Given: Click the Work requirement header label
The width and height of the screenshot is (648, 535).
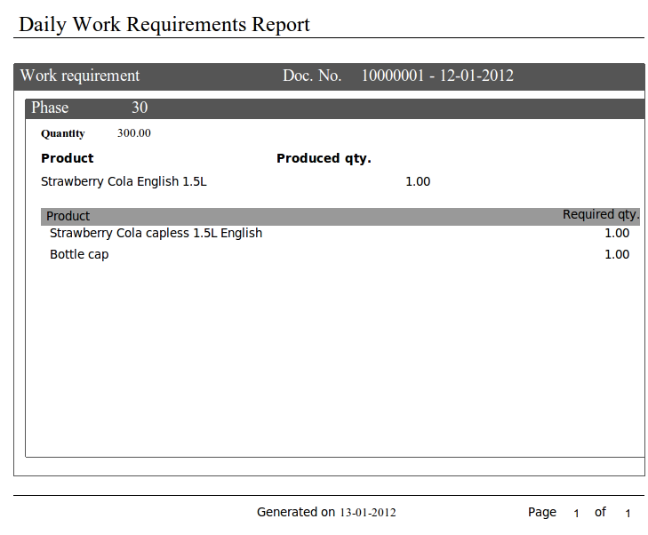Looking at the screenshot, I should pos(80,76).
